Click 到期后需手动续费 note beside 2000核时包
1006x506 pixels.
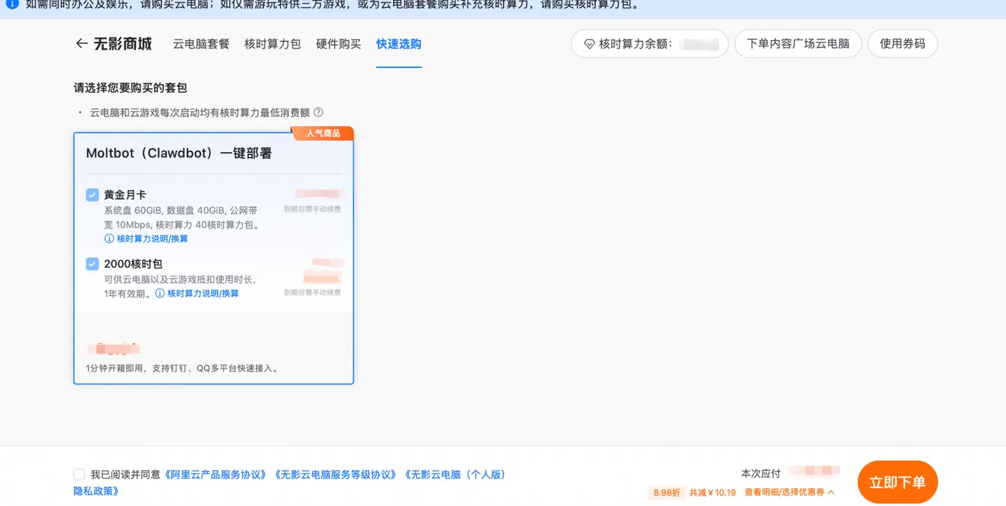313,292
